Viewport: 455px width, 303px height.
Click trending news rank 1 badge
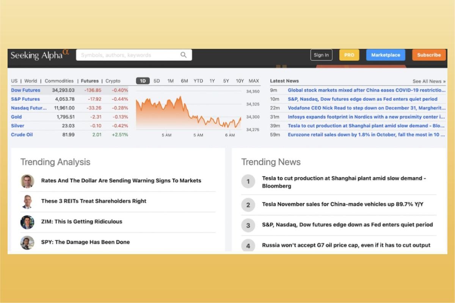(x=248, y=181)
